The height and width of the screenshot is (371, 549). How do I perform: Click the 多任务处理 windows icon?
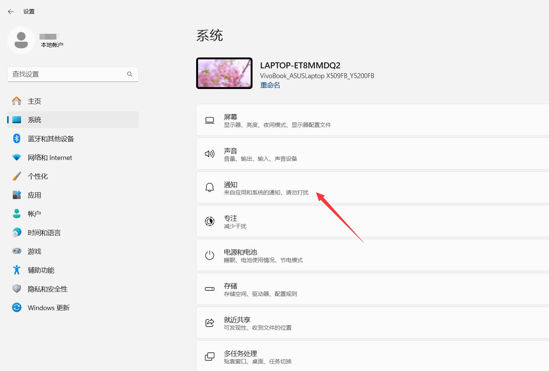point(210,356)
